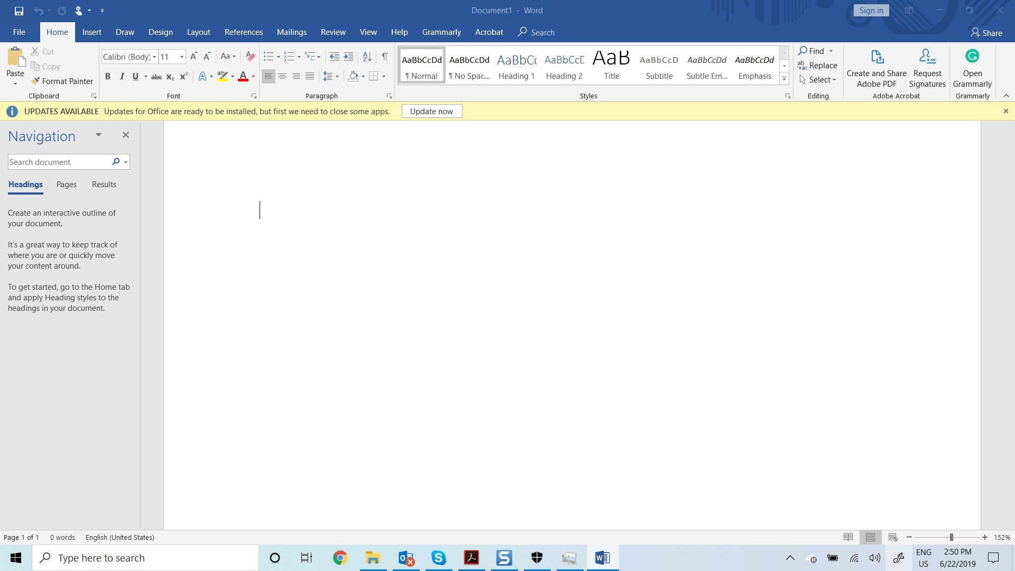
Task: Dismiss the updates available notification bar
Action: [x=1005, y=111]
